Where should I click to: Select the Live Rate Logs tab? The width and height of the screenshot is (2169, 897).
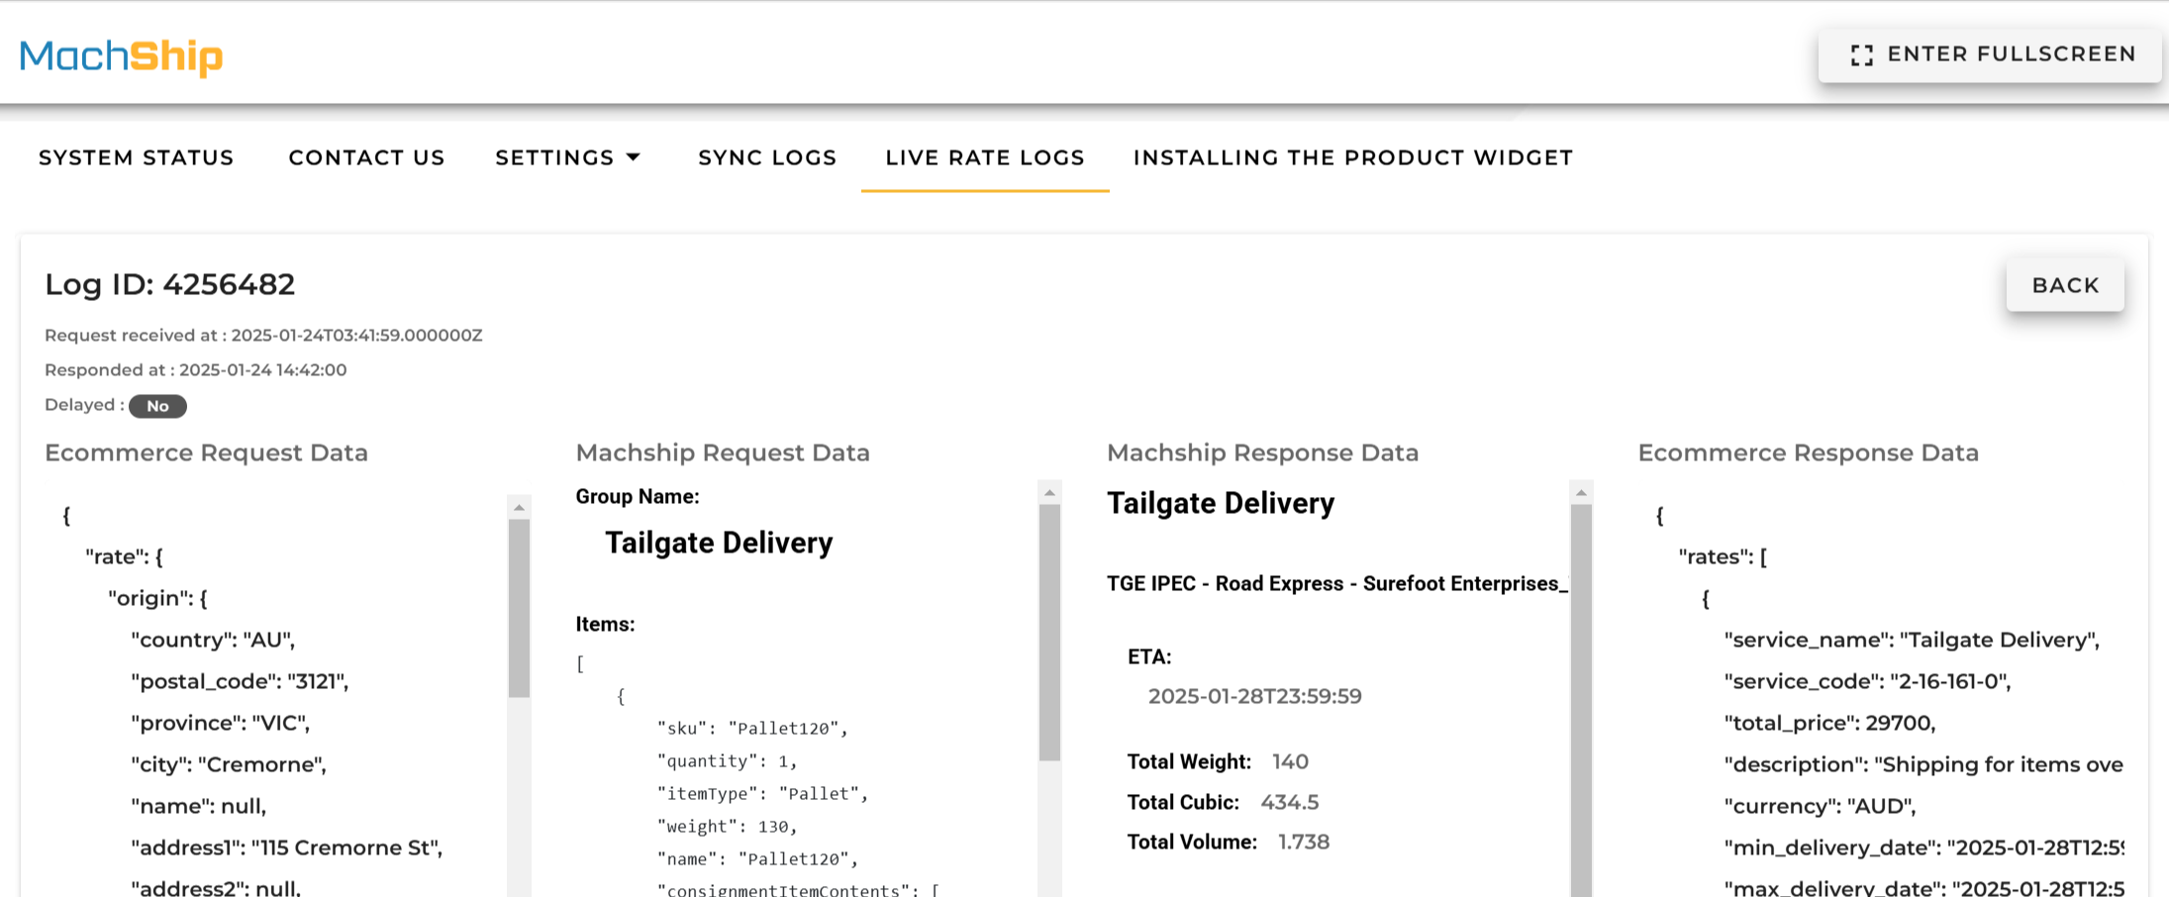tap(984, 157)
